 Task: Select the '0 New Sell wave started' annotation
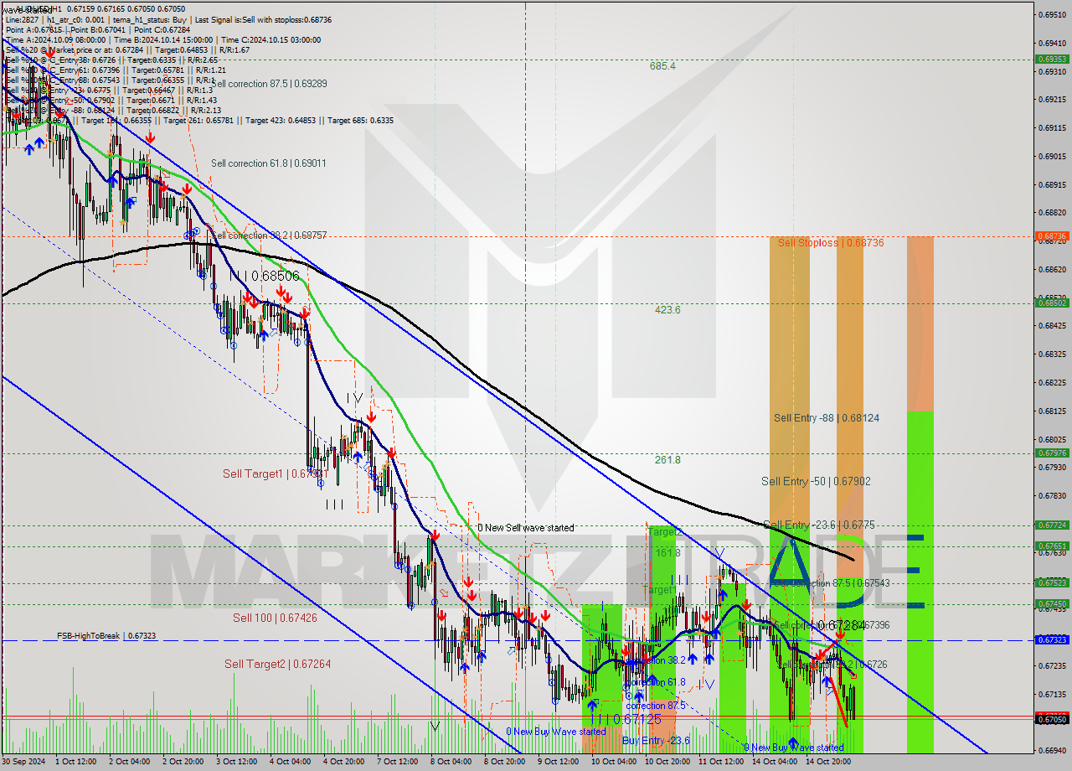[x=526, y=528]
